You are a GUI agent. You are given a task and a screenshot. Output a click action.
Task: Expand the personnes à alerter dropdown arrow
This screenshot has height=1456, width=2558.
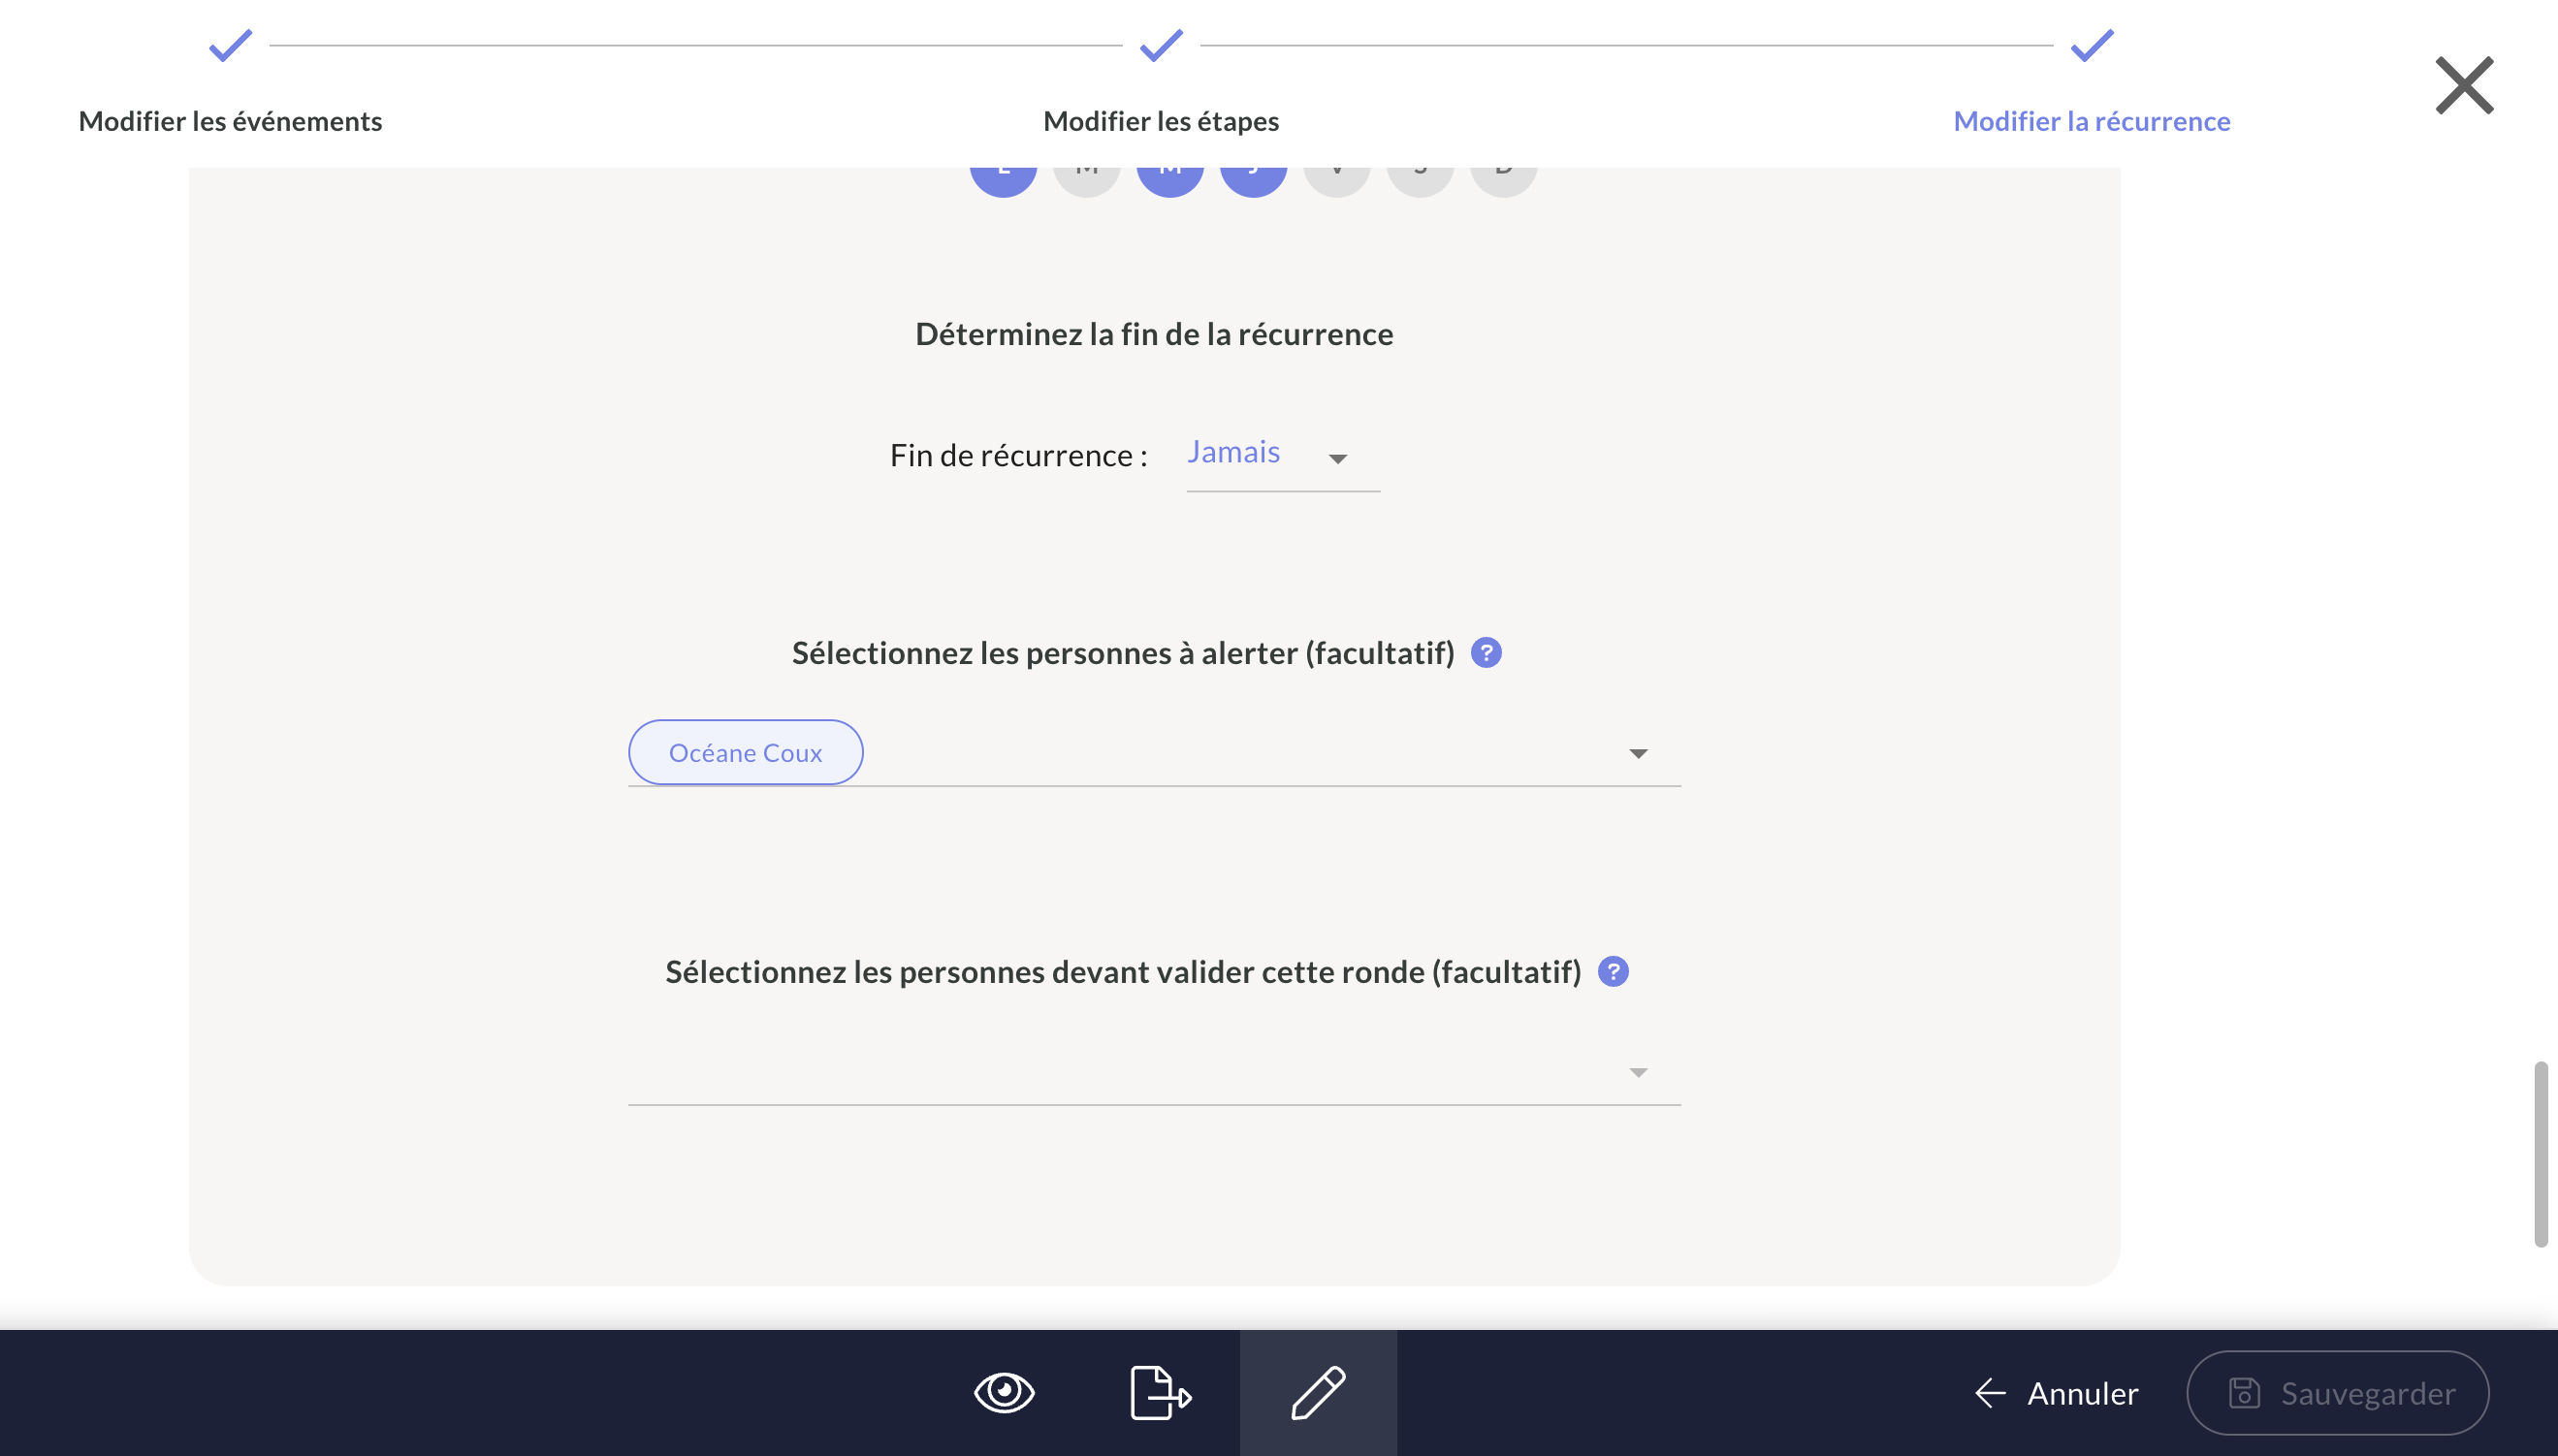1637,754
